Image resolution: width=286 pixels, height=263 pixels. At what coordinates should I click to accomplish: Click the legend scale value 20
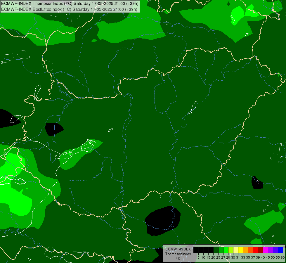tap(213, 257)
